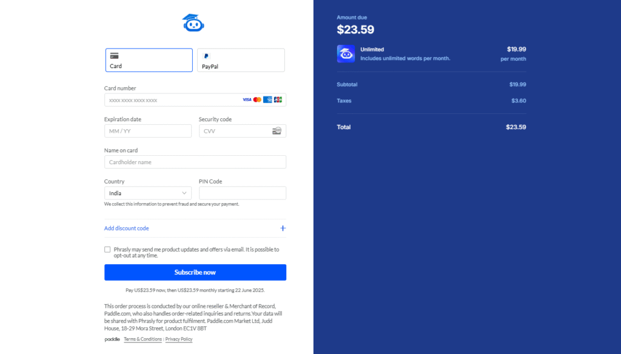The height and width of the screenshot is (354, 621).
Task: Select the Card payment tab
Action: [149, 60]
